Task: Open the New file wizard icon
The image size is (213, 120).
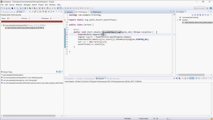Action: click(2, 8)
